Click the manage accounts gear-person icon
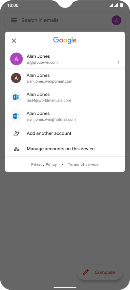 (16, 149)
